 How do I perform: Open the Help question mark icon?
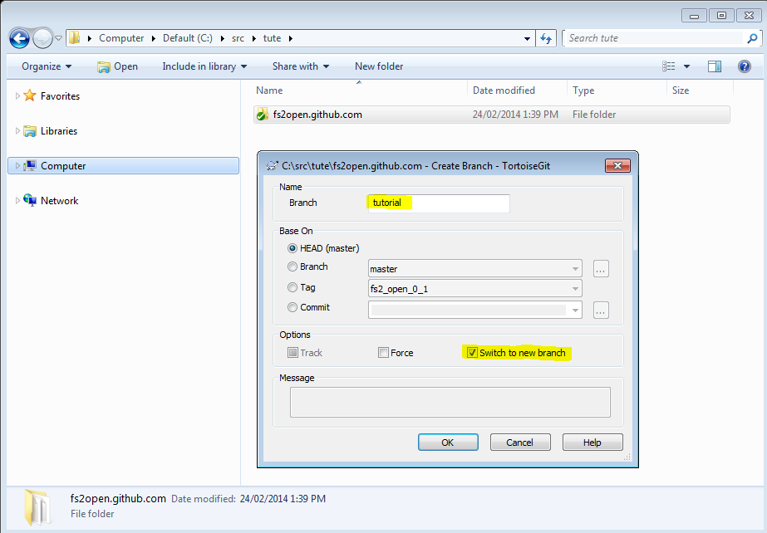744,66
